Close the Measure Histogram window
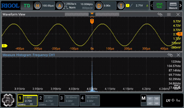Viewport: 184px width, 108px height. 178,55
